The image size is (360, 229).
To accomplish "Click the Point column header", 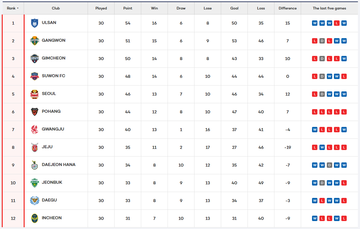I will [128, 8].
